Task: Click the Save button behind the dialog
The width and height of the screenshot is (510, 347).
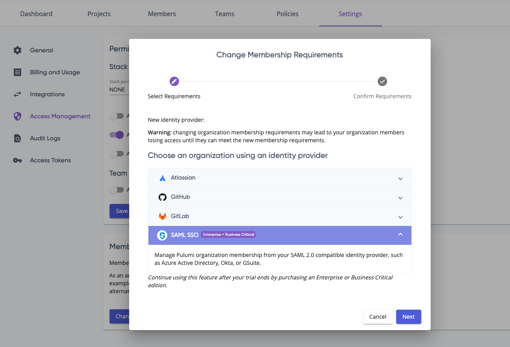Action: point(120,211)
